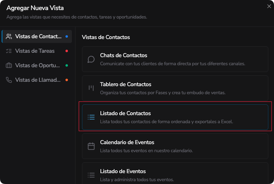Click the chat bubble icon in Chats de Contactos

pos(91,59)
